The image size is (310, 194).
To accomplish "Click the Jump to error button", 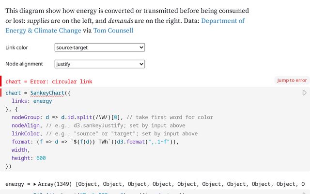I will tap(292, 81).
